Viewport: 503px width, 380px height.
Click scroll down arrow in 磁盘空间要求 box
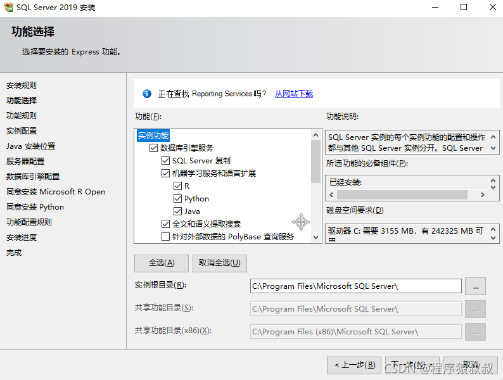point(493,238)
